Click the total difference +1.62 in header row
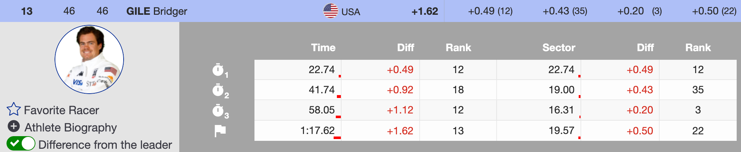This screenshot has width=741, height=152. 425,11
